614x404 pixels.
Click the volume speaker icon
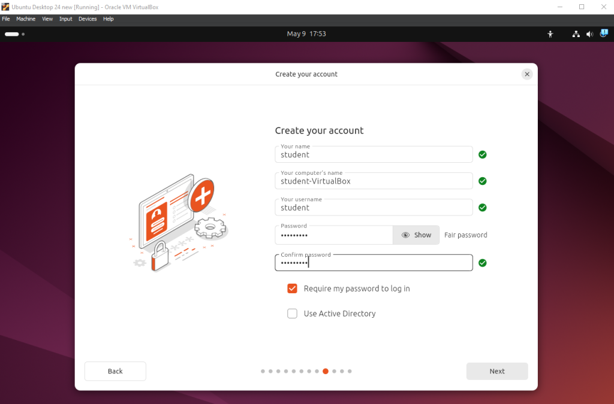(590, 34)
